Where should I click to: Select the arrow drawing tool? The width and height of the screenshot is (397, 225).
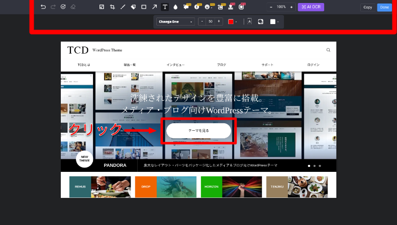(154, 7)
